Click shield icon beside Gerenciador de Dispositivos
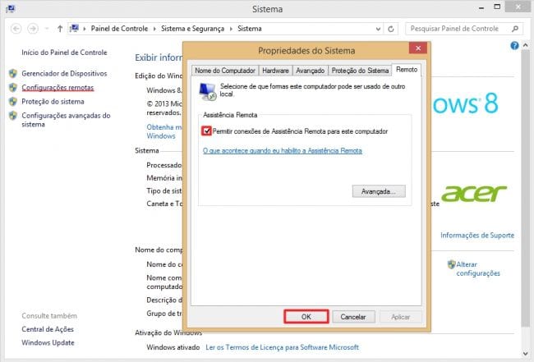534x362 pixels. 13,74
